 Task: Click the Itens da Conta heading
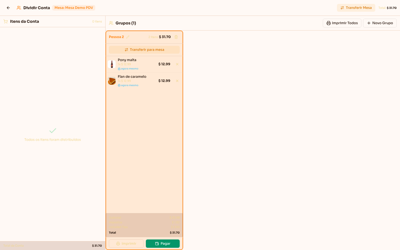pyautogui.click(x=24, y=21)
